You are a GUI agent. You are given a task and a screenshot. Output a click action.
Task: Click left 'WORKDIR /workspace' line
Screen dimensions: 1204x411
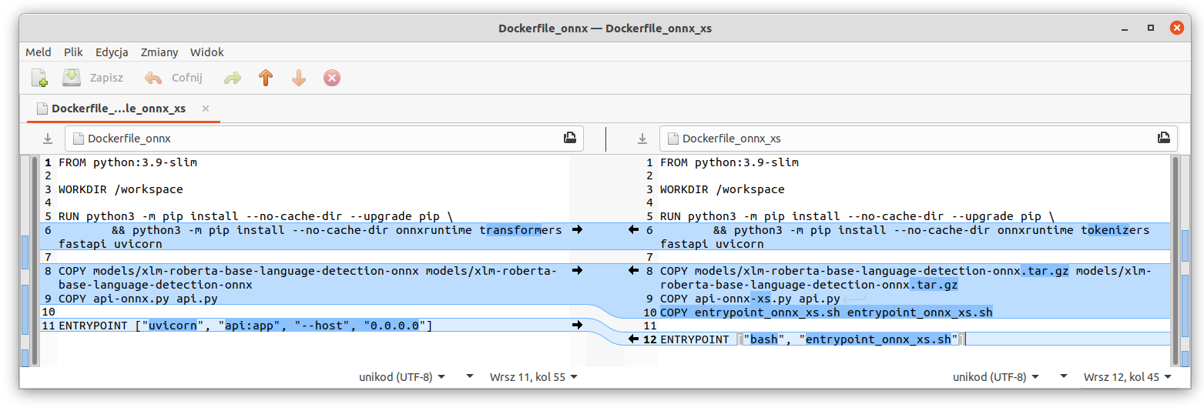pyautogui.click(x=121, y=189)
